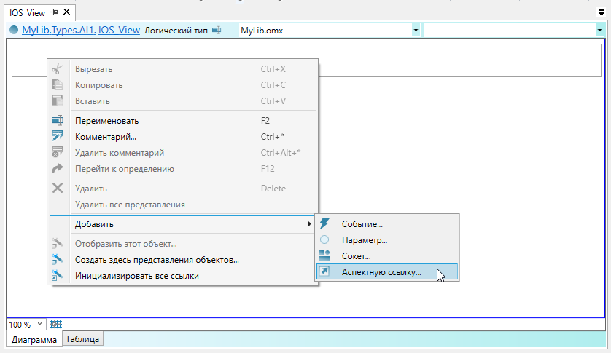
Task: Choose Аспектную ссылку... from submenu
Action: click(x=381, y=272)
